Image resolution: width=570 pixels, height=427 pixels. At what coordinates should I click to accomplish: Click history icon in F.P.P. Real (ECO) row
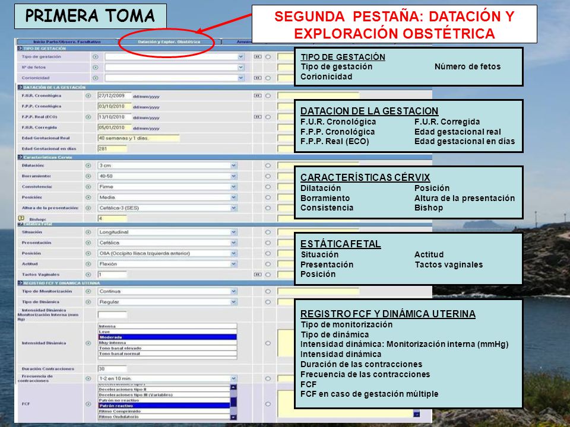tap(257, 117)
